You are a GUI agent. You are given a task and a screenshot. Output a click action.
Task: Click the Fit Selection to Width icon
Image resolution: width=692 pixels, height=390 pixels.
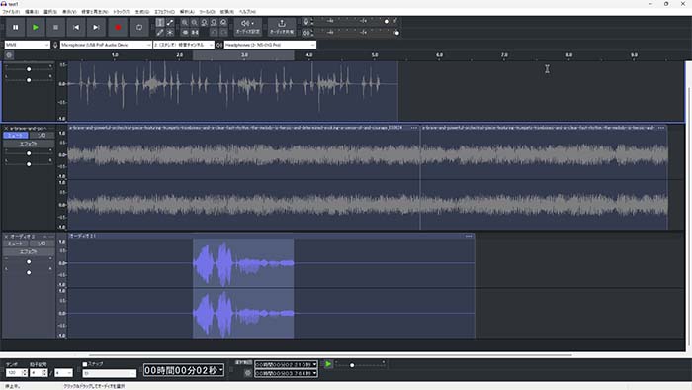[x=204, y=23]
